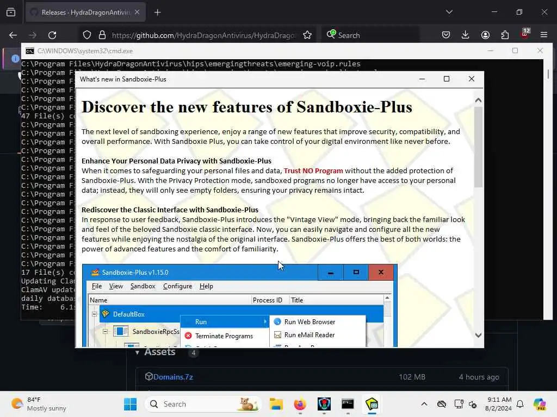The image size is (557, 417).
Task: Open Firefox tracking protection shield
Action: click(x=87, y=35)
